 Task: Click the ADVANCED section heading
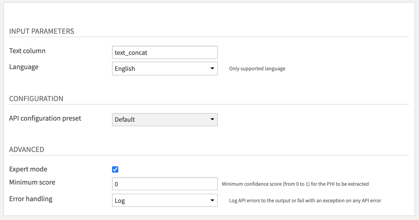pos(27,149)
